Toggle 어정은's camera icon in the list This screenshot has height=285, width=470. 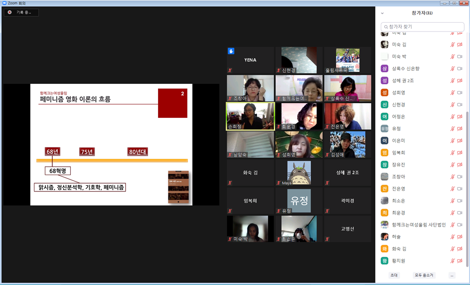click(460, 117)
